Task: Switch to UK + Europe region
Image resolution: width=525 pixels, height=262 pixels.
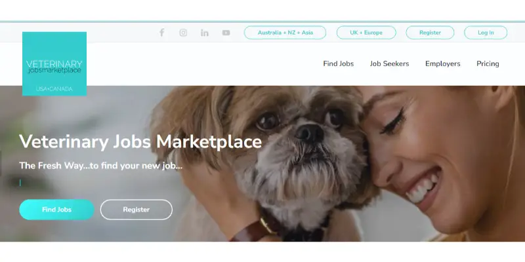Action: (x=366, y=32)
